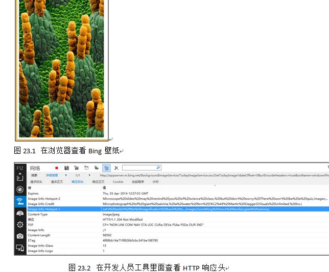The width and height of the screenshot is (329, 272).
Task: Click the 98592 content length value
Action: (x=107, y=235)
